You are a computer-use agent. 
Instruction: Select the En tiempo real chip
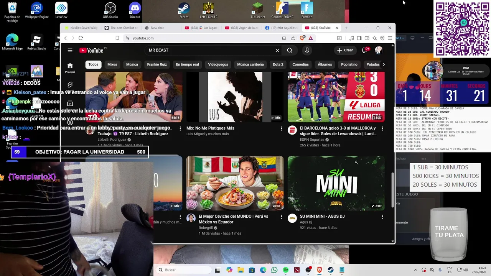[x=188, y=64]
